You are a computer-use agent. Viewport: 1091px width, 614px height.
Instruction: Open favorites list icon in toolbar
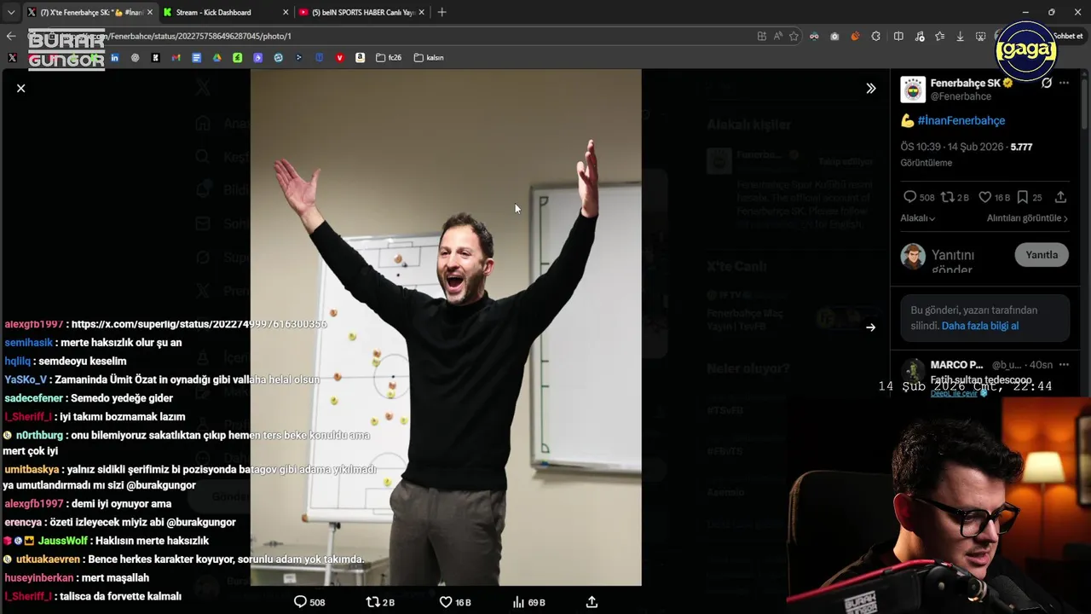[939, 36]
